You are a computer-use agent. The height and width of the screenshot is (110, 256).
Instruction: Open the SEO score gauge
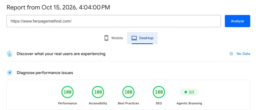159,92
